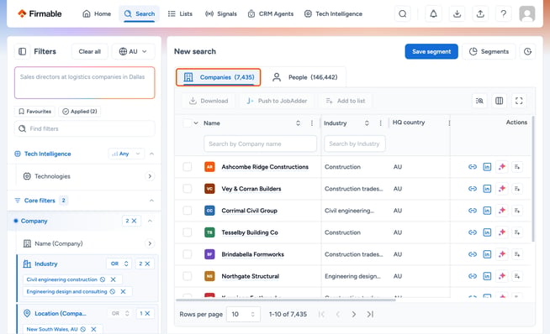Click the horizontal table scrollbar
Image resolution: width=550 pixels, height=334 pixels.
pyautogui.click(x=286, y=300)
